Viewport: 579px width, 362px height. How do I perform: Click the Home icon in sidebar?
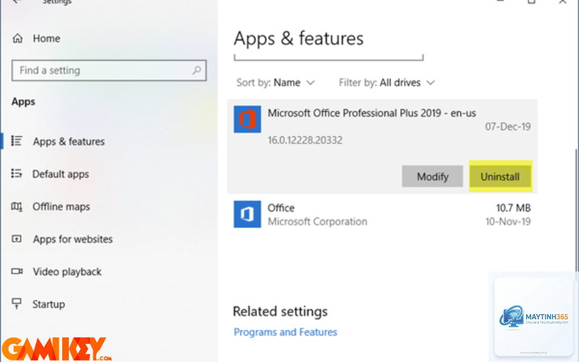point(17,38)
